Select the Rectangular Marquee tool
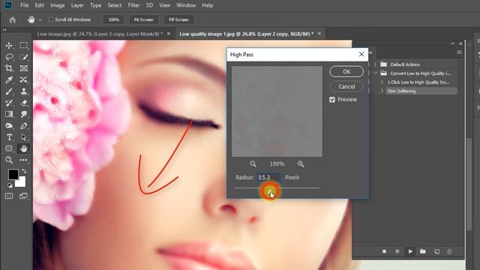This screenshot has width=480, height=270. [x=23, y=46]
